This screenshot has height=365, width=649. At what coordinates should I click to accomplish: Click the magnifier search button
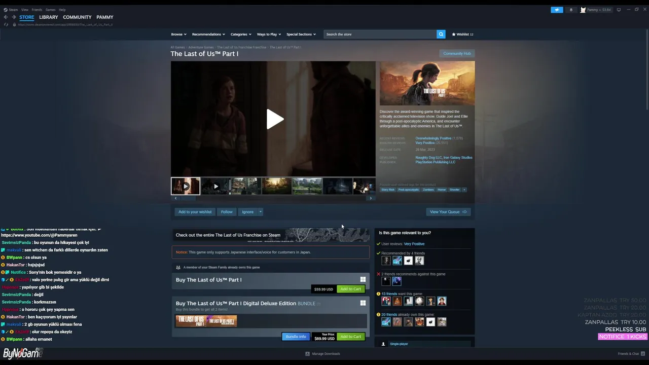pos(441,34)
